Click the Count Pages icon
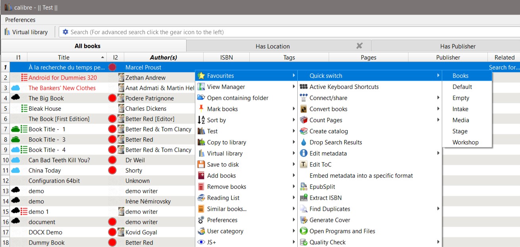This screenshot has height=247, width=520. 304,120
